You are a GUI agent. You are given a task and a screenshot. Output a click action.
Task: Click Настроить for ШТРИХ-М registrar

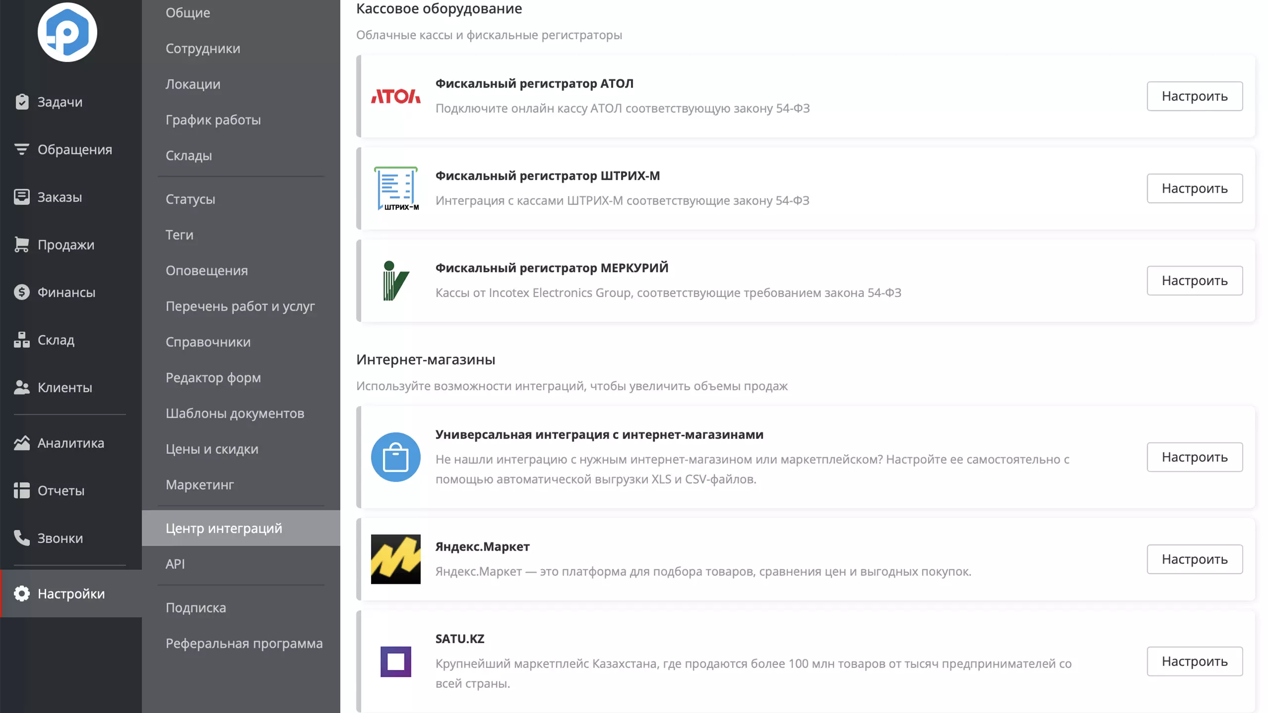(1195, 188)
